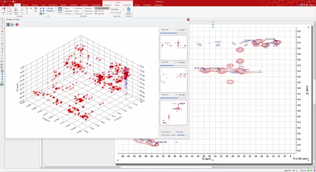Open the Tables dropdown arrow

[x=60, y=14]
